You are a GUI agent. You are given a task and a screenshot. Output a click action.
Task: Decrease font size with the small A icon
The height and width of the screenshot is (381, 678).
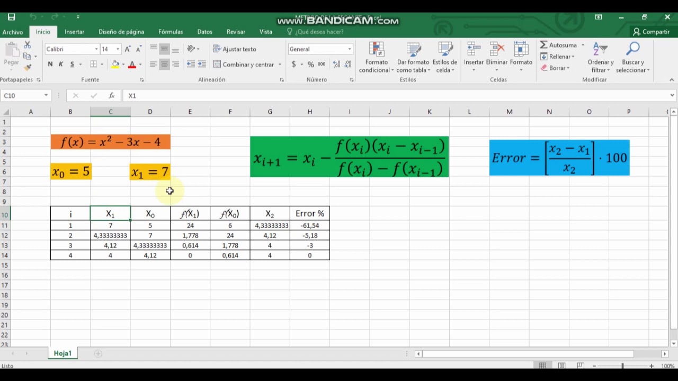[138, 49]
